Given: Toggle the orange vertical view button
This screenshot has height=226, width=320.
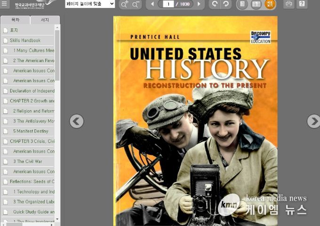Looking at the screenshot, I should [x=270, y=4].
